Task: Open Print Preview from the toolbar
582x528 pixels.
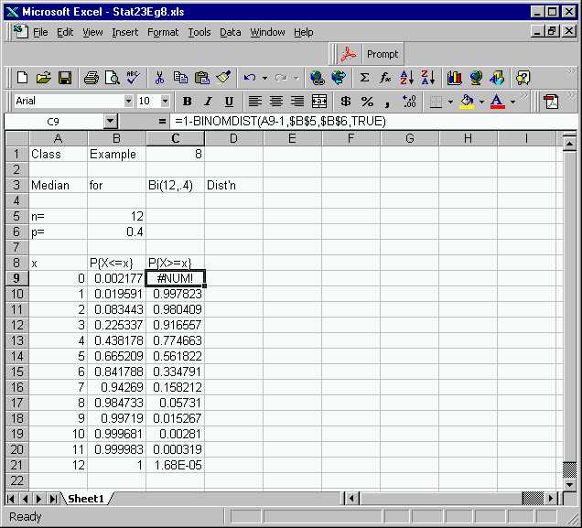Action: [x=113, y=78]
